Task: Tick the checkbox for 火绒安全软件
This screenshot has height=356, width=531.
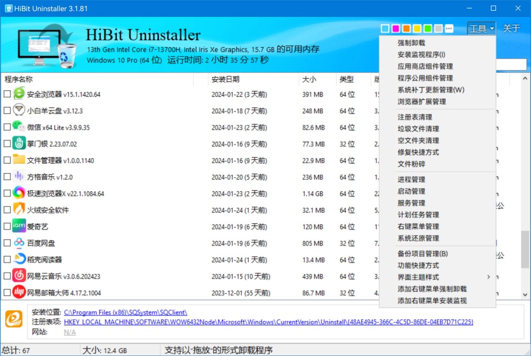Action: [x=7, y=210]
